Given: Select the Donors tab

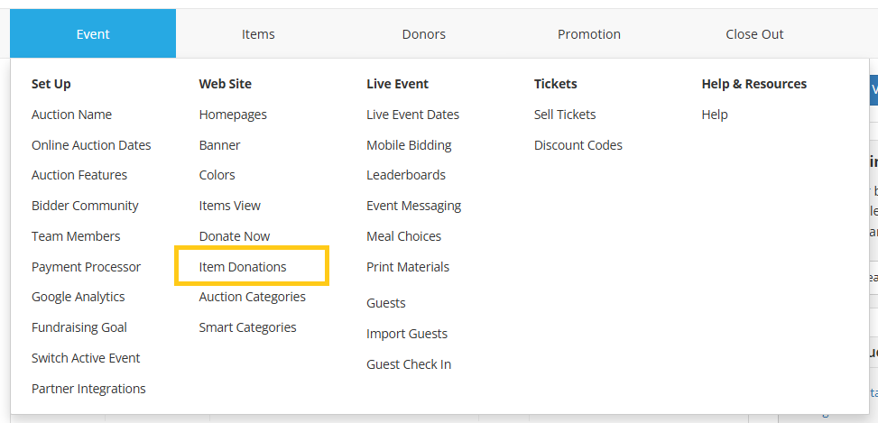Looking at the screenshot, I should click(424, 34).
